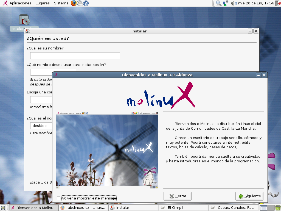Minimize the Bienvenidos a Molinux window
The image size is (281, 211).
258,75
